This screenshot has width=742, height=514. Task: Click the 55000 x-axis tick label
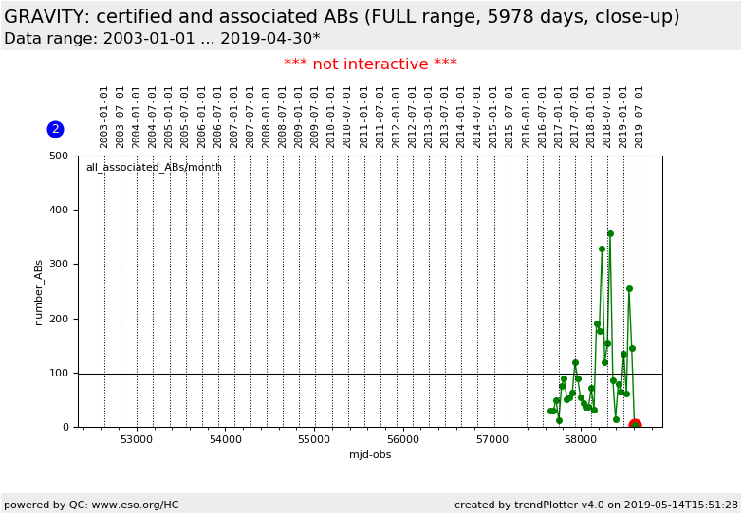click(314, 440)
